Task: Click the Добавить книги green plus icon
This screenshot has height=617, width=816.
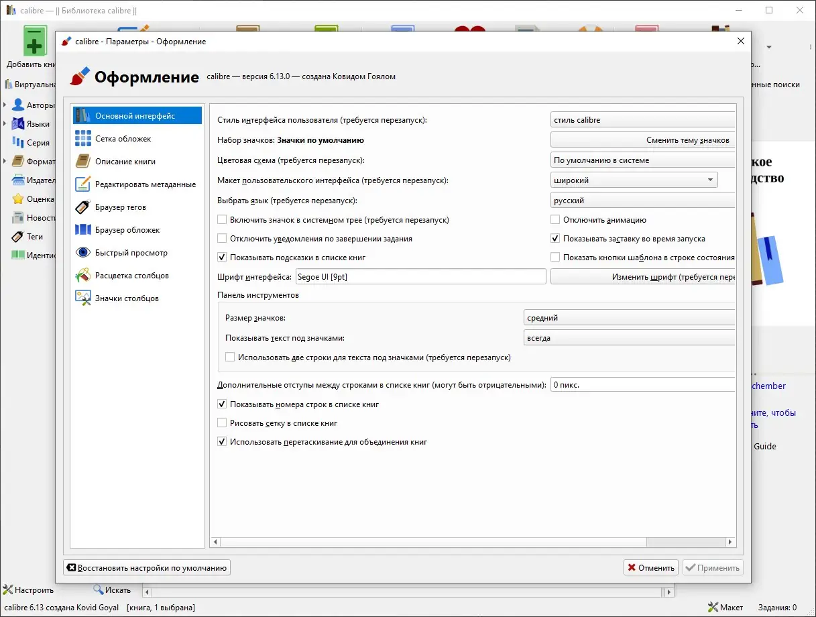Action: tap(35, 42)
